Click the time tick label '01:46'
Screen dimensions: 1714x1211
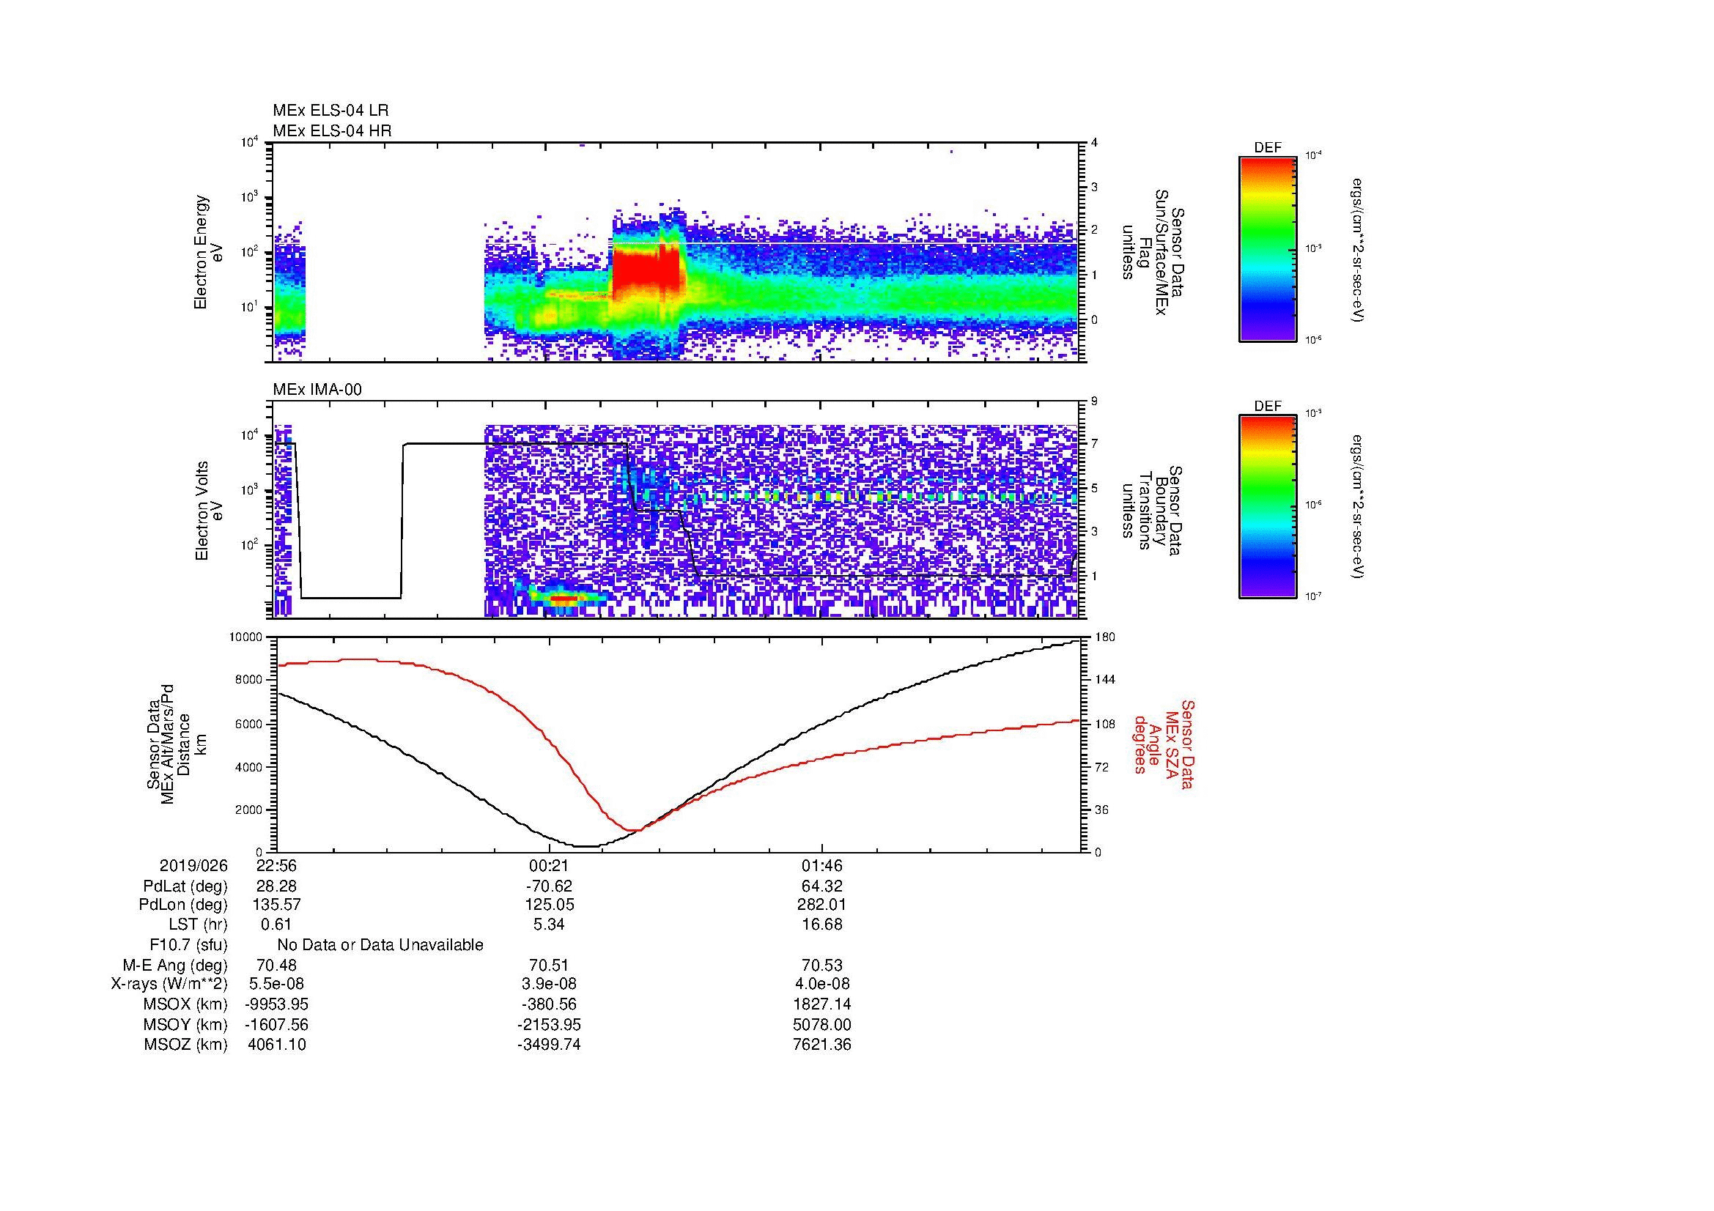tap(822, 866)
